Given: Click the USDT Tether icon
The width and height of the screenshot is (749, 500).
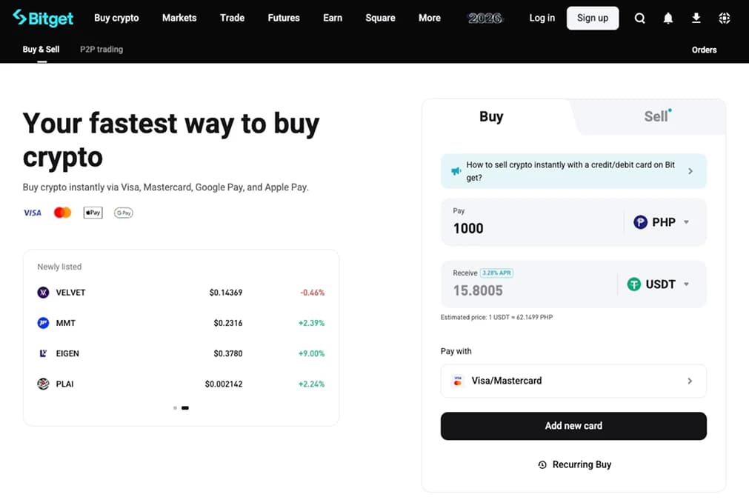Looking at the screenshot, I should [x=634, y=284].
